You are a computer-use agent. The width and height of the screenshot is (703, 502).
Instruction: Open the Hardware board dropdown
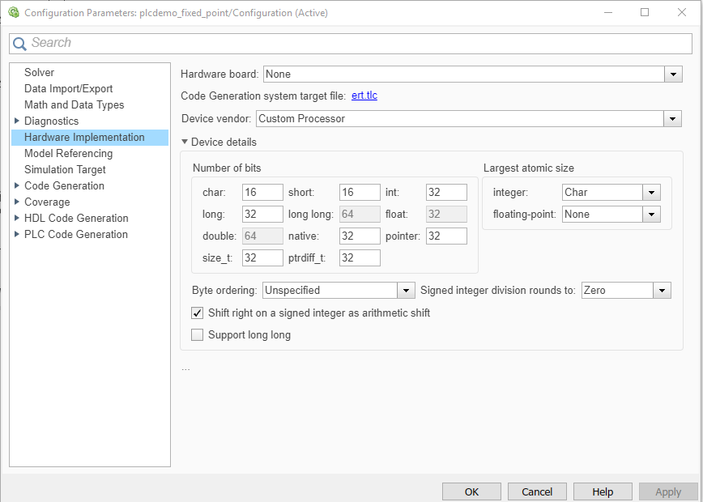pyautogui.click(x=673, y=74)
